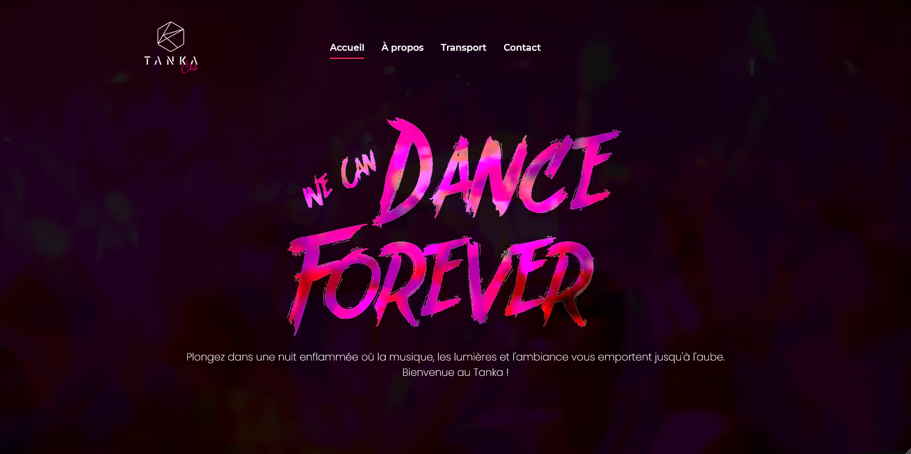Click the red underline beneath Accueil
911x454 pixels.
pyautogui.click(x=347, y=58)
